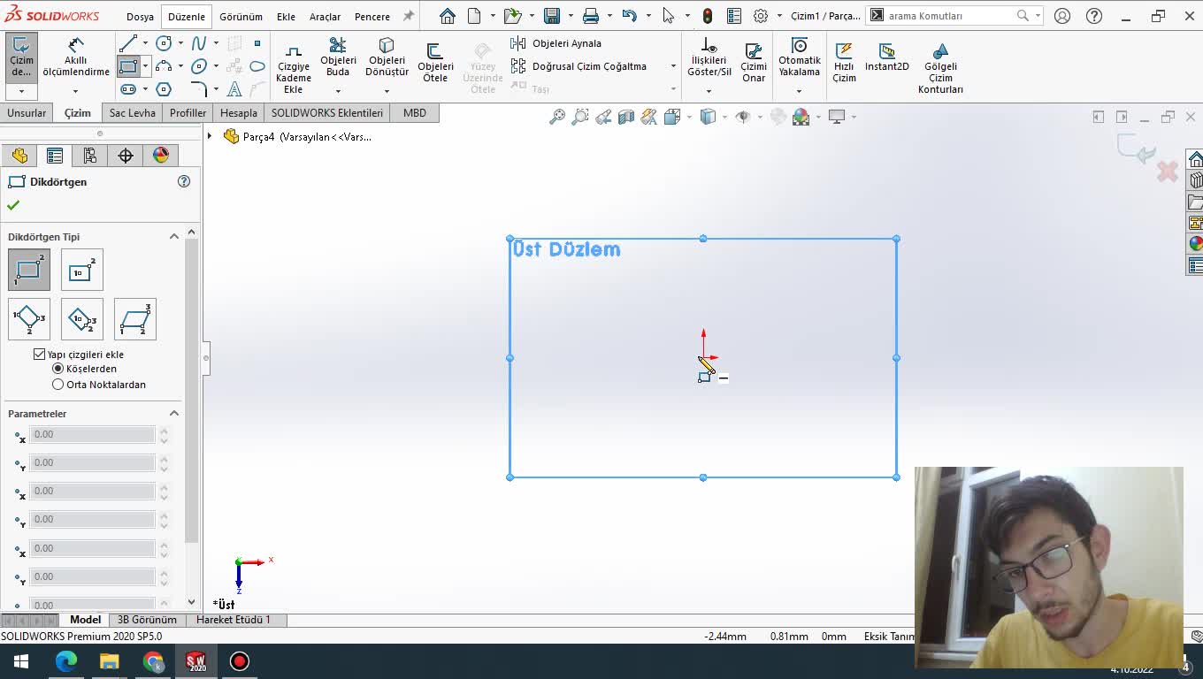Click the Save icon in top toolbar
Image resolution: width=1203 pixels, height=679 pixels.
click(552, 16)
